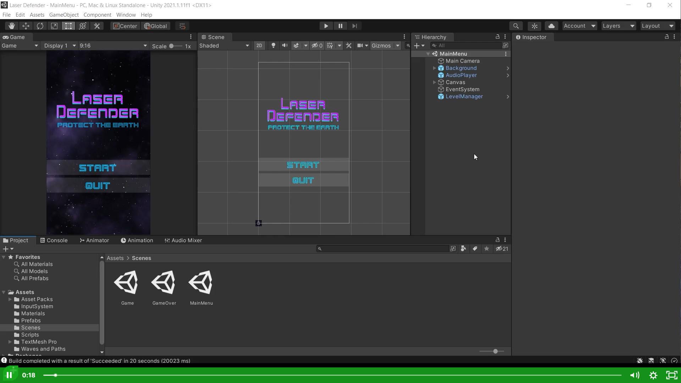This screenshot has height=383, width=681.
Task: Open the Shaded draw mode dropdown
Action: pos(223,45)
